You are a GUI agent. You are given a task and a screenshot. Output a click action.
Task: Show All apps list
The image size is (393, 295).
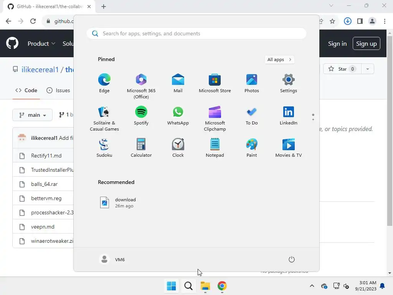pos(279,60)
